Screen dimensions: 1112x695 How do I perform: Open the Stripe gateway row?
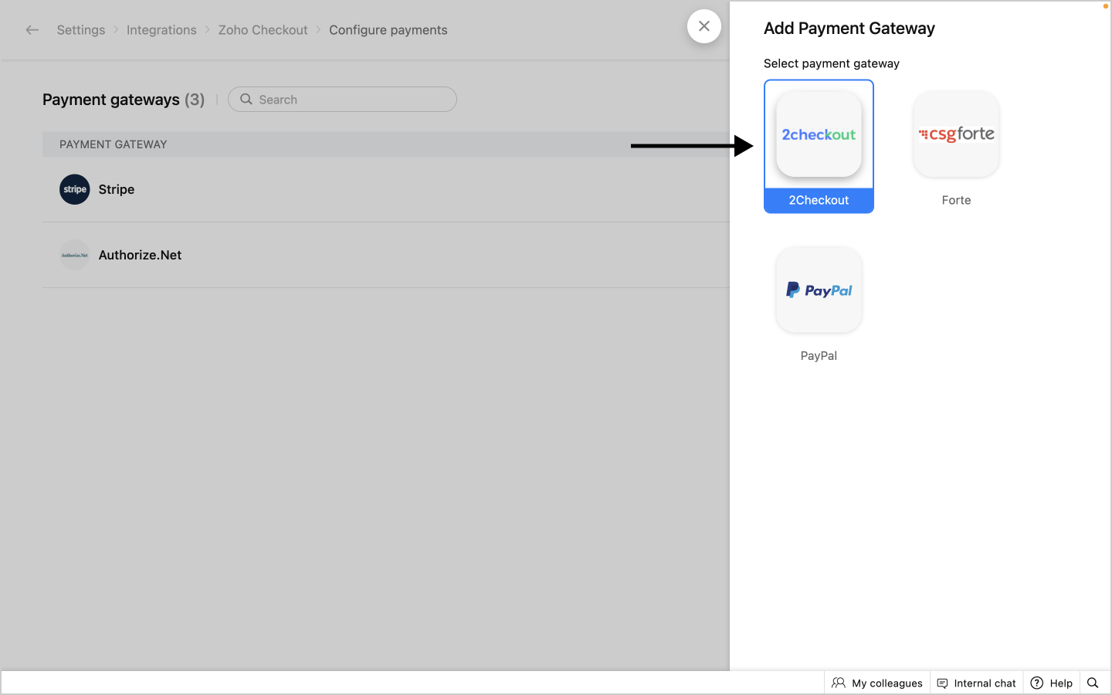coord(386,189)
